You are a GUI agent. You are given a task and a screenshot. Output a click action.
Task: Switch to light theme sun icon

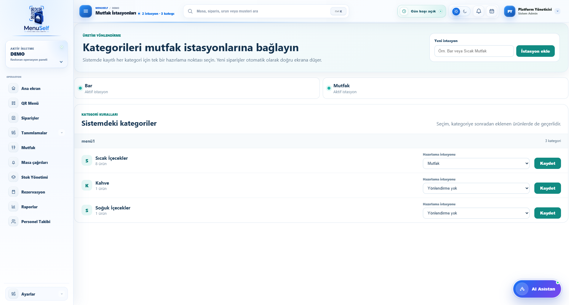pos(456,11)
